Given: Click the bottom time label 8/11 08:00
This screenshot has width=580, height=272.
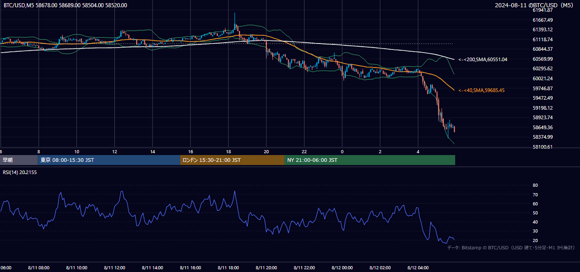Looking at the screenshot, I should pos(39,268).
